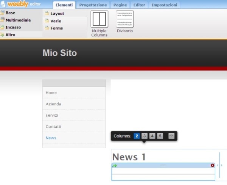Open the Incasso elements category

click(x=13, y=27)
